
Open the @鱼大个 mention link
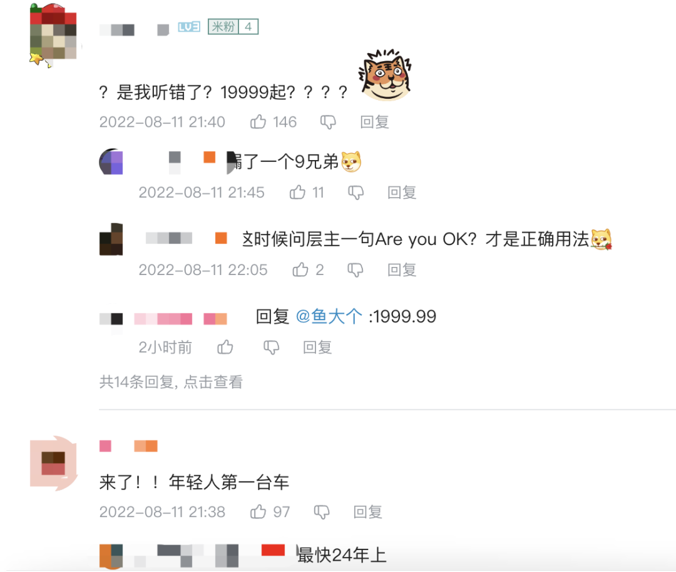pos(329,316)
